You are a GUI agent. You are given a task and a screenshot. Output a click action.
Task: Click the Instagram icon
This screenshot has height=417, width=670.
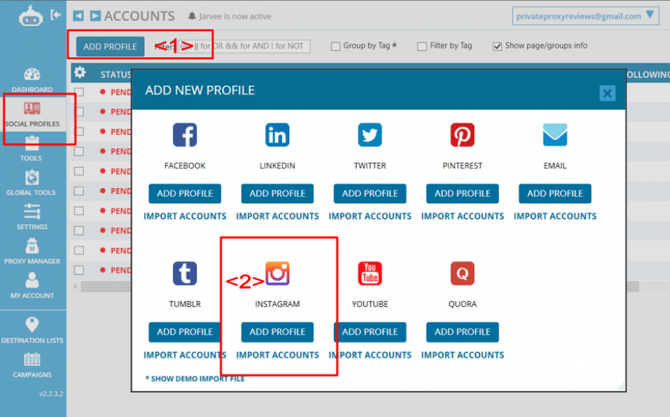click(277, 273)
